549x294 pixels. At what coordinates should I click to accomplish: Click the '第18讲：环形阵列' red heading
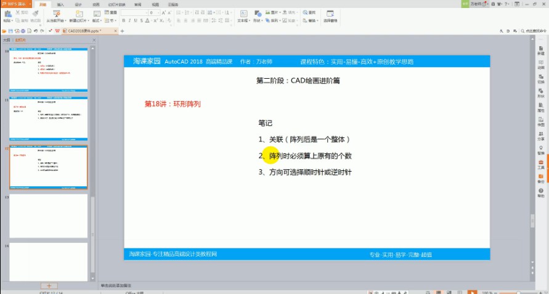click(173, 104)
